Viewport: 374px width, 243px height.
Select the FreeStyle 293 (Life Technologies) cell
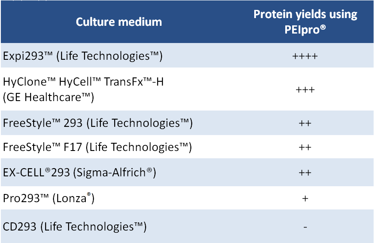pos(97,123)
